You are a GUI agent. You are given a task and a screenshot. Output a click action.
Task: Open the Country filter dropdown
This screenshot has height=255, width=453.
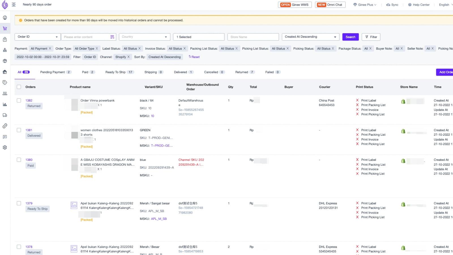[x=144, y=37]
